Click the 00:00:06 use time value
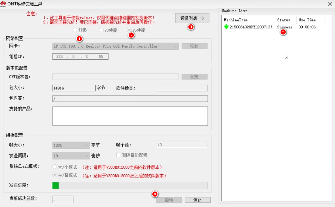Image resolution: width=335 pixels, height=207 pixels. 307,27
